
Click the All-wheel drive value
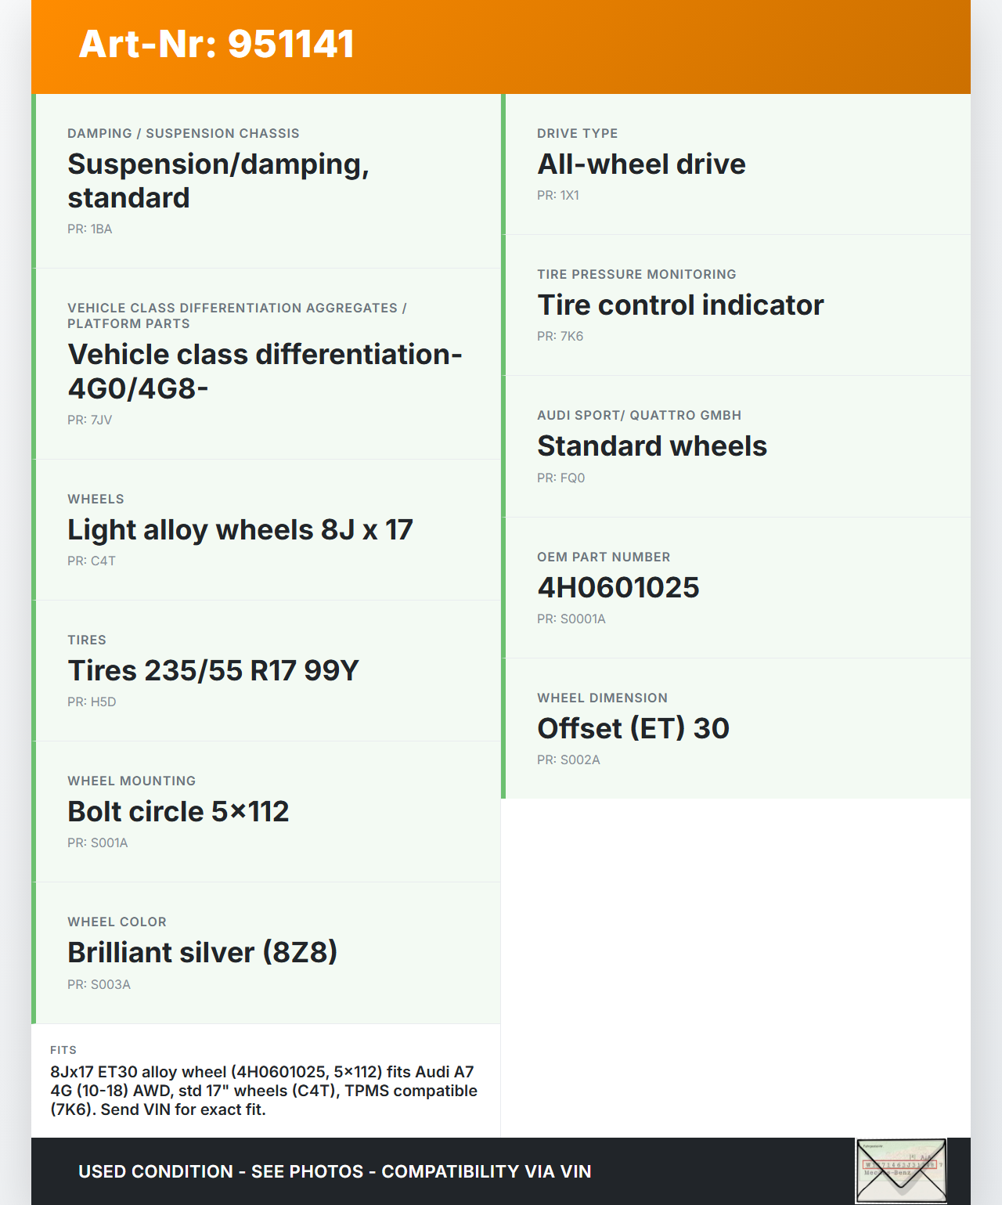coord(641,164)
